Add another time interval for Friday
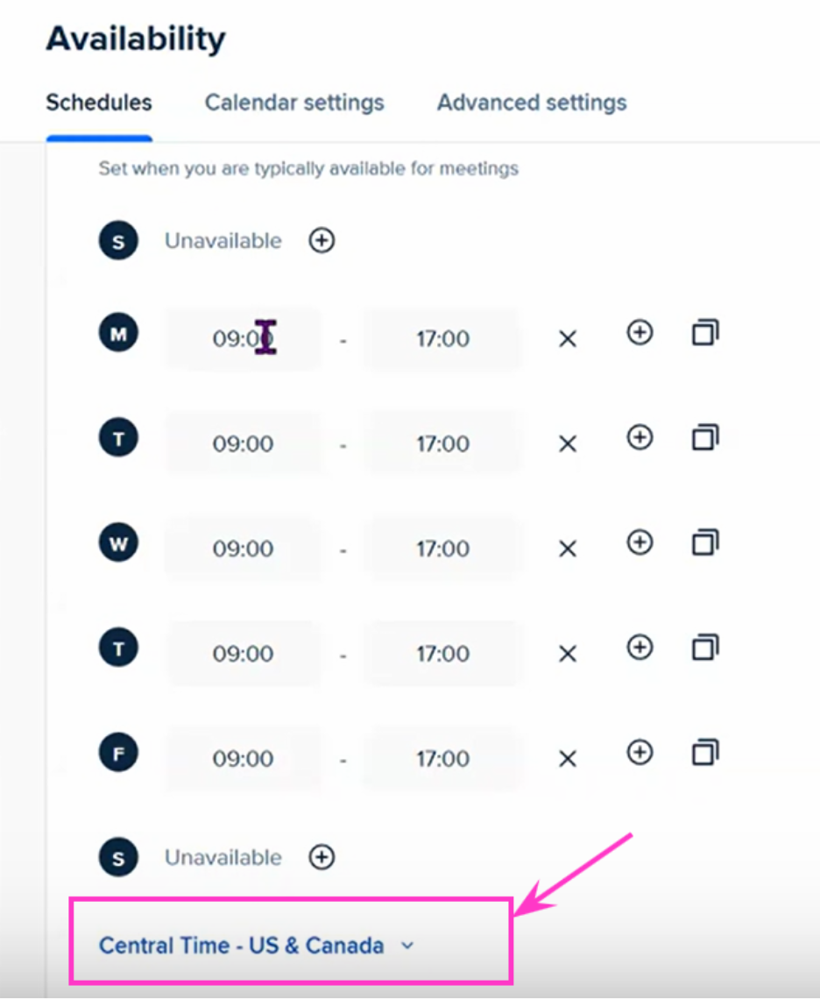This screenshot has width=820, height=999. 640,753
